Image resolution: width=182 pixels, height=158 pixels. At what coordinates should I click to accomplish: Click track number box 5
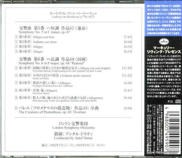point(16,68)
